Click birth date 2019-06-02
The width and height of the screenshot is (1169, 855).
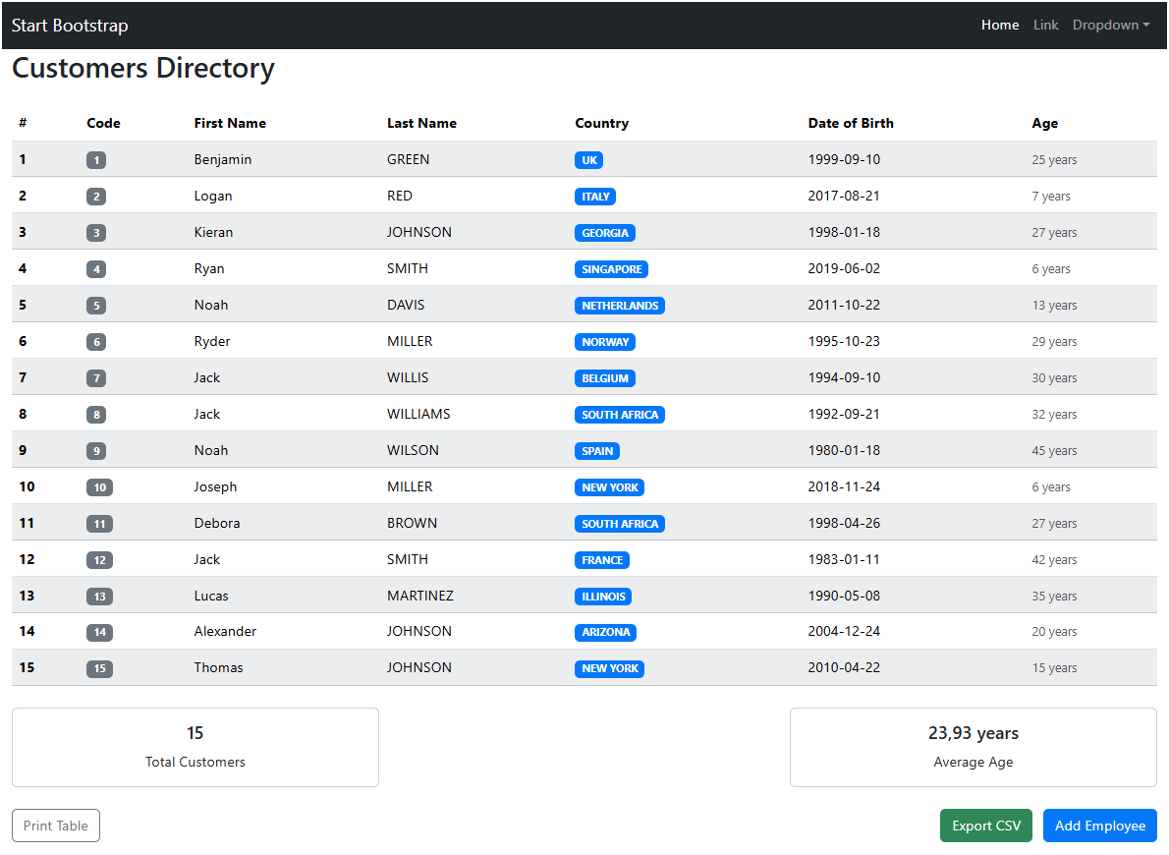844,268
